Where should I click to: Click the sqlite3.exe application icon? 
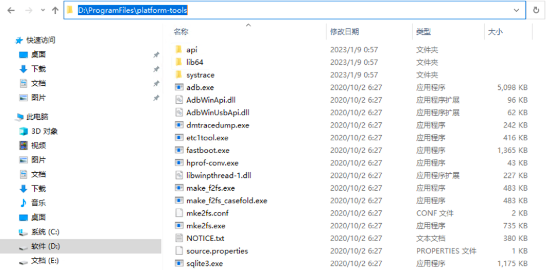(x=179, y=264)
